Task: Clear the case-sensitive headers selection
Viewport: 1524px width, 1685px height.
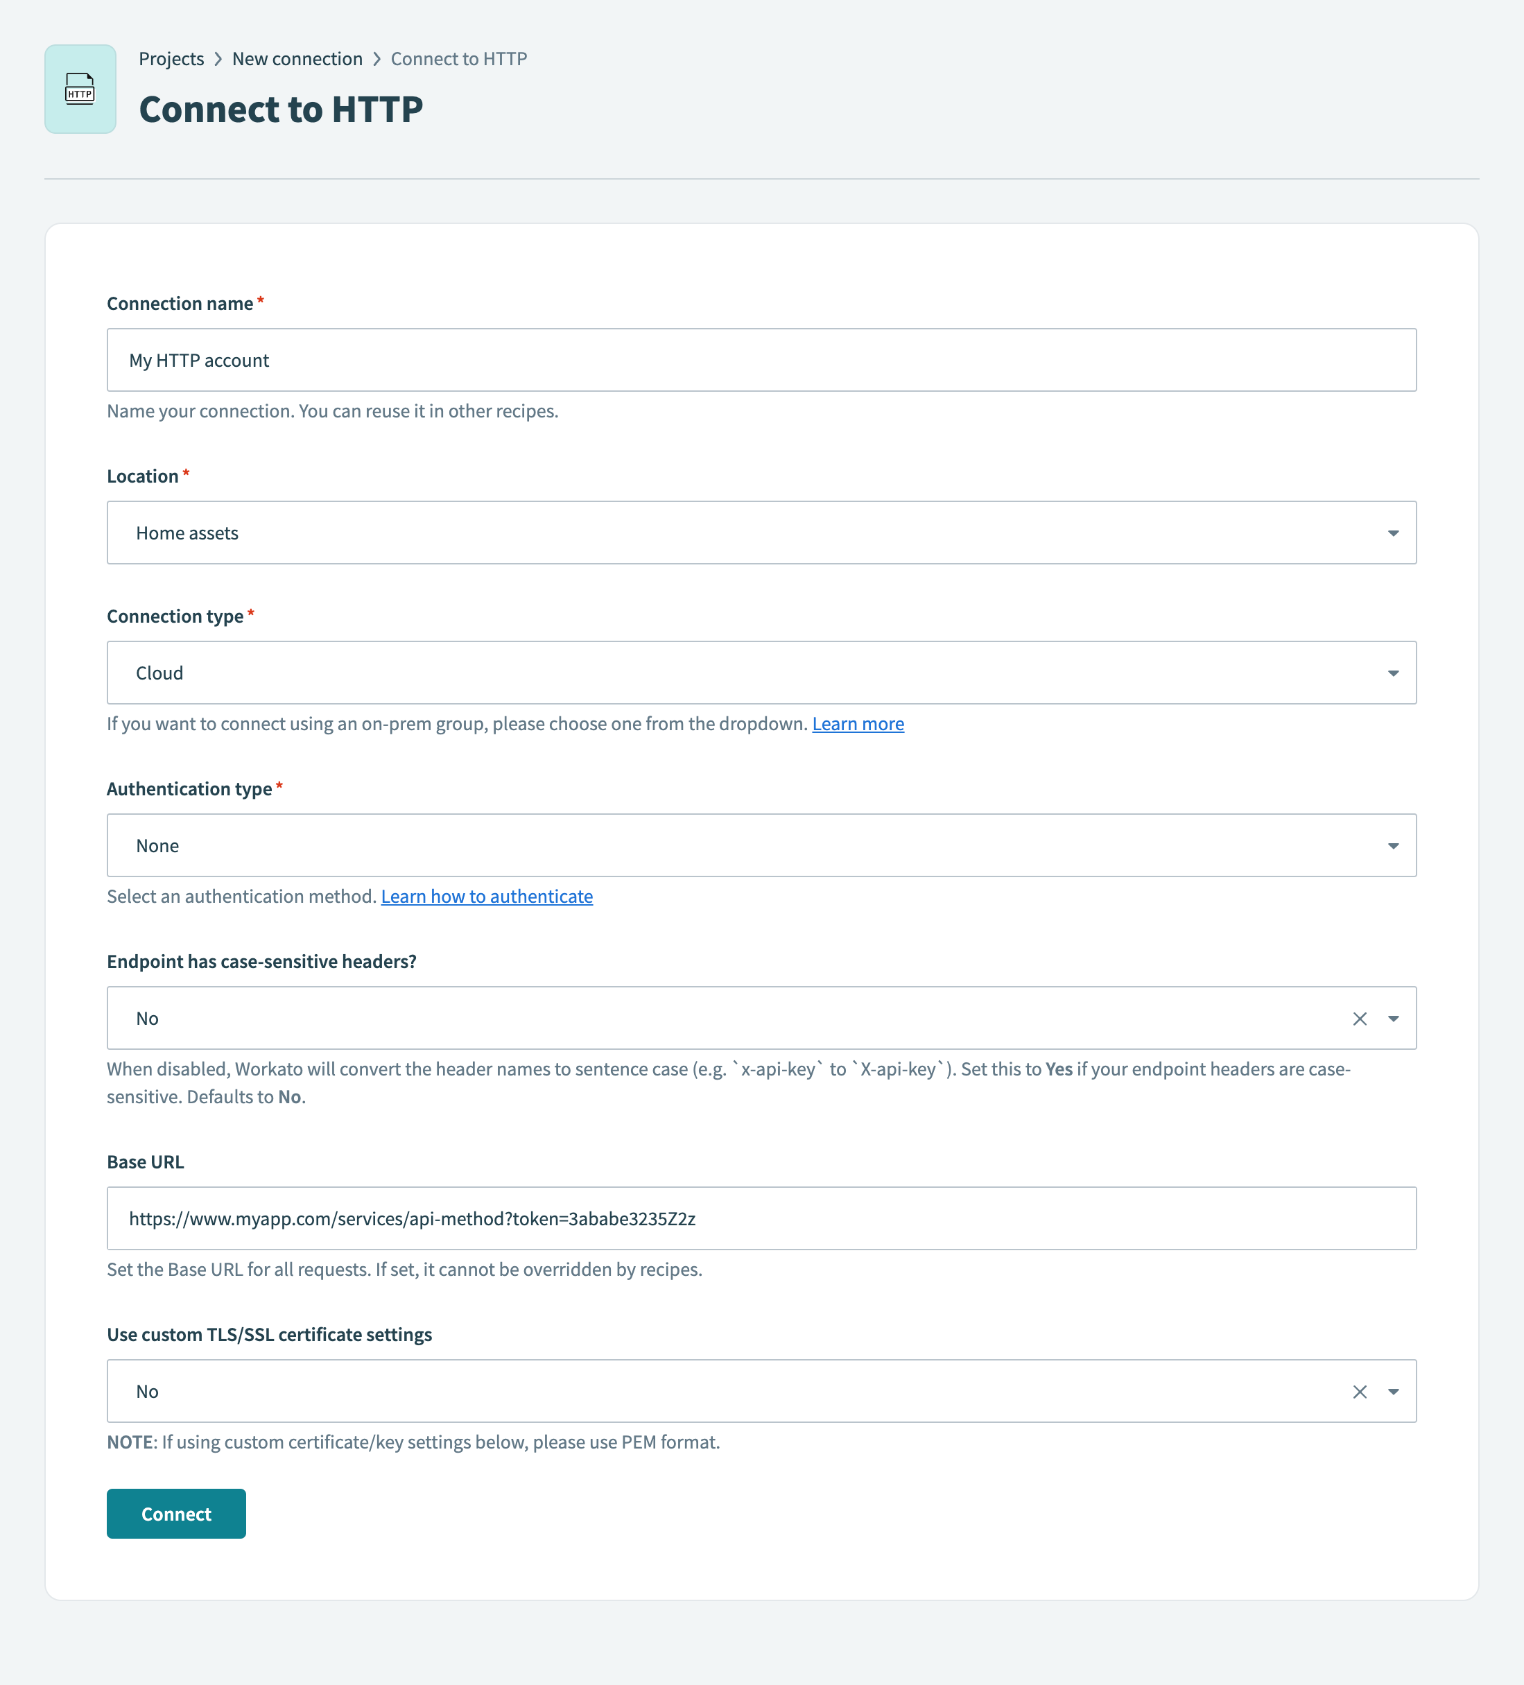Action: pos(1360,1018)
